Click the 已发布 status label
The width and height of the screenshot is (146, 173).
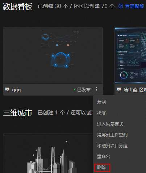[84, 89]
